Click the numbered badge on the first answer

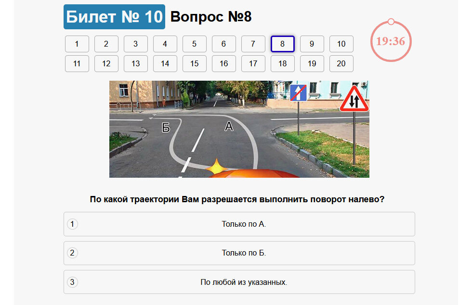click(x=73, y=224)
